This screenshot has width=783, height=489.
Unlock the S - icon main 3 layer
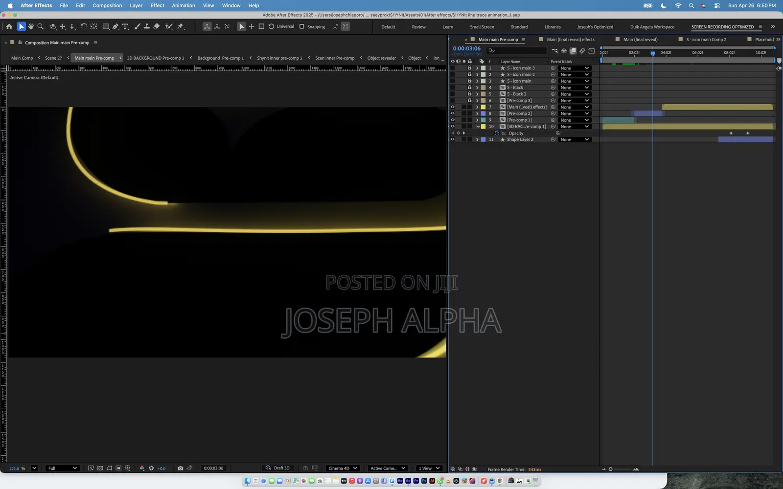pyautogui.click(x=470, y=68)
